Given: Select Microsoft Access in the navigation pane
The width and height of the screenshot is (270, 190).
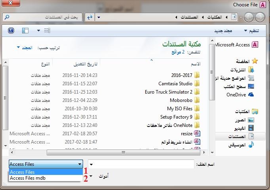Looking at the screenshot, I should pos(237,45).
